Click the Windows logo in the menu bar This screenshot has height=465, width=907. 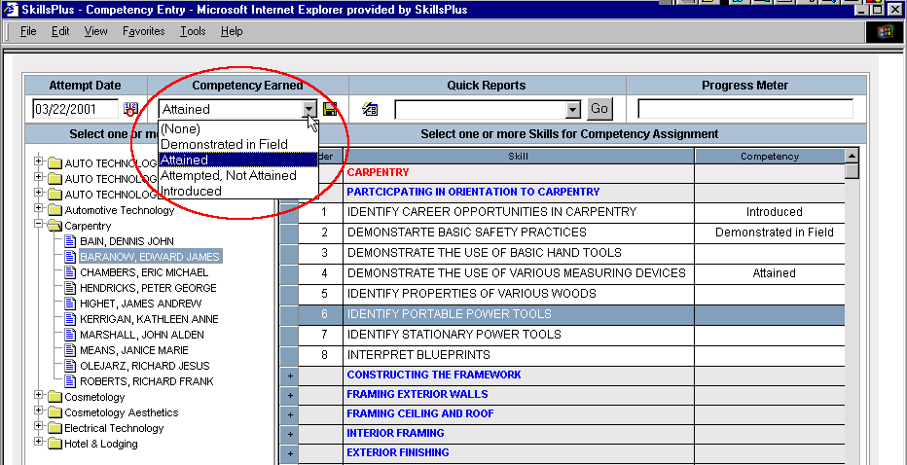coord(885,32)
